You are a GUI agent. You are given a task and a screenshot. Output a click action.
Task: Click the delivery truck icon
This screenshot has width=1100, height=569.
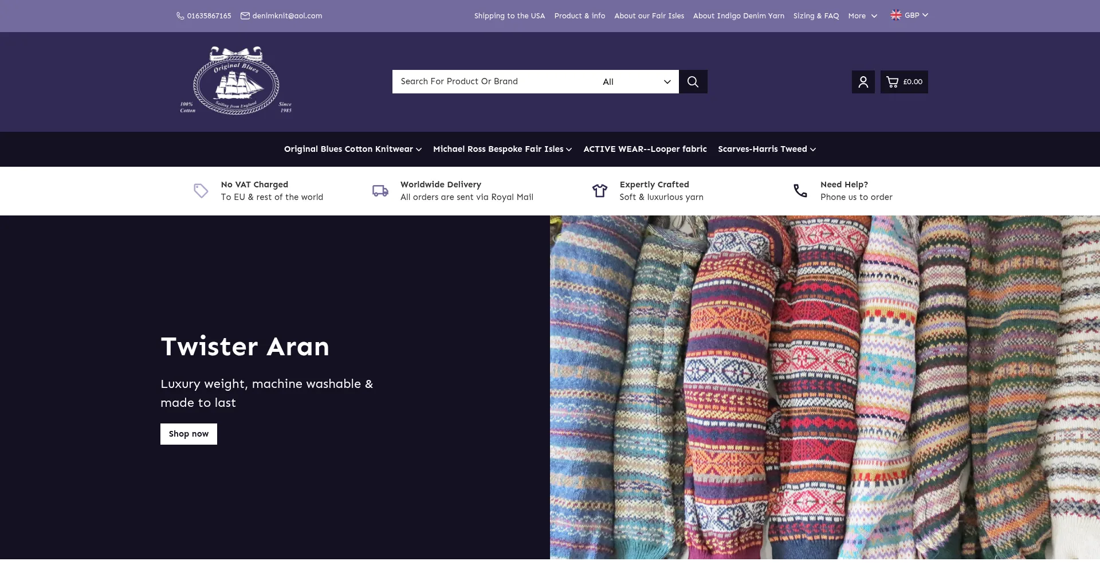tap(380, 191)
